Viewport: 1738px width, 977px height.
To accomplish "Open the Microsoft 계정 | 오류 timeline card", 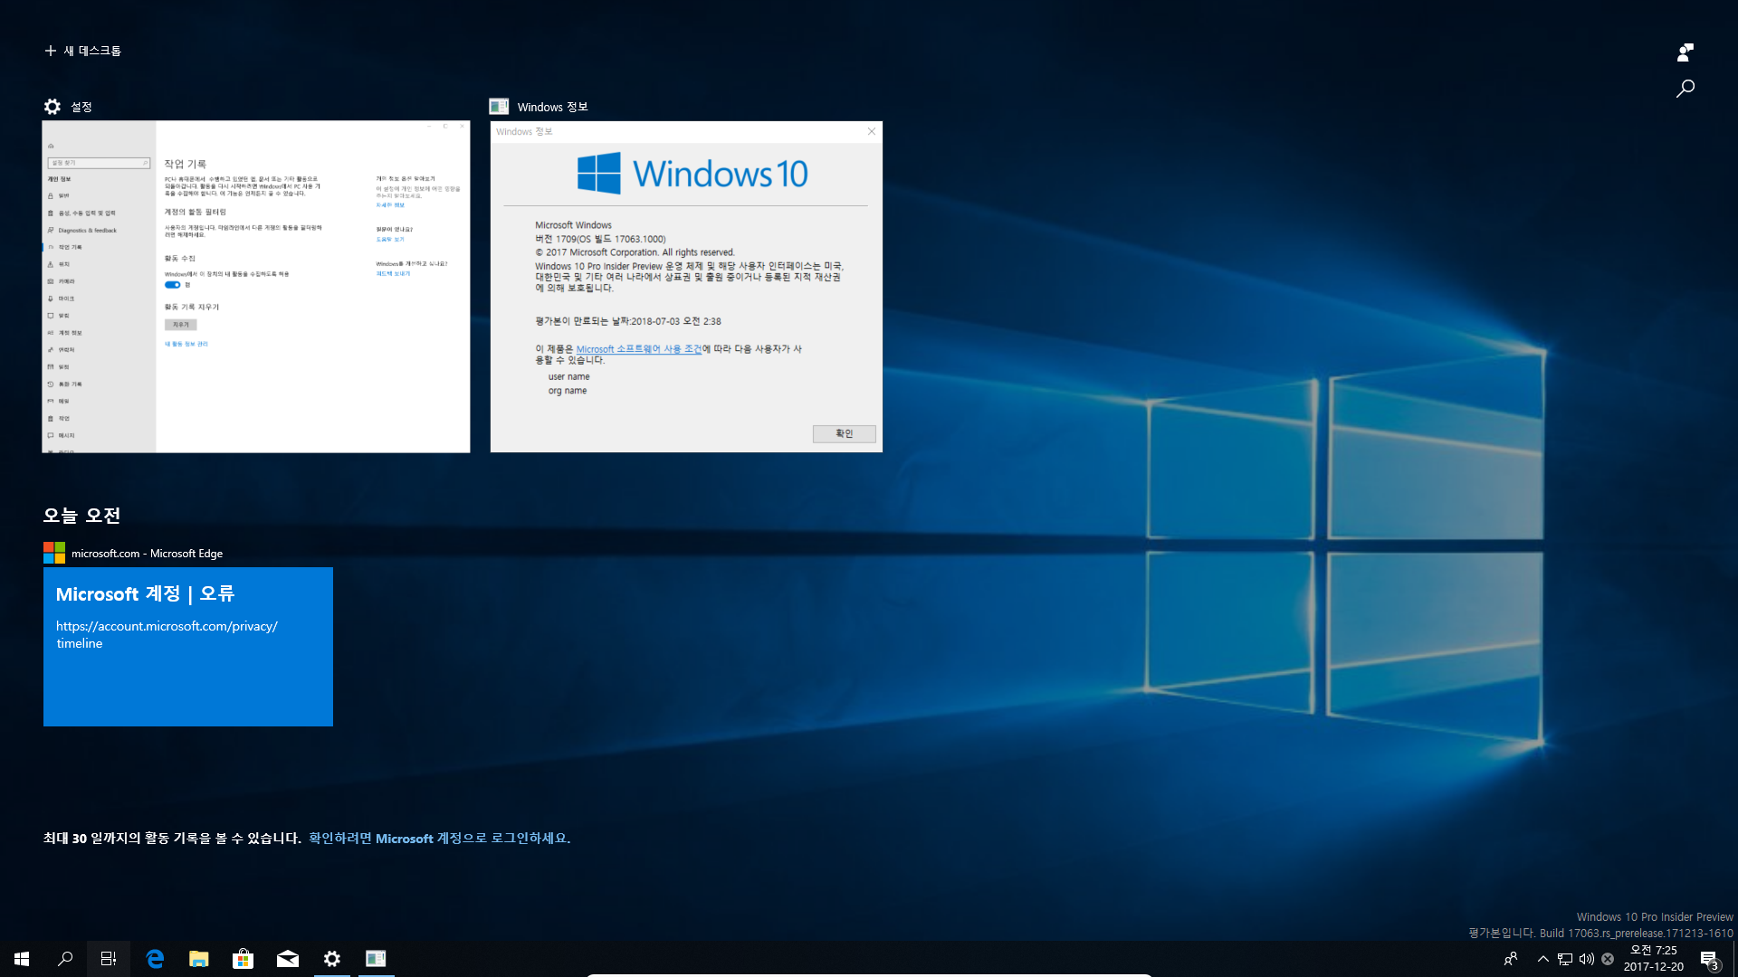I will 188,646.
